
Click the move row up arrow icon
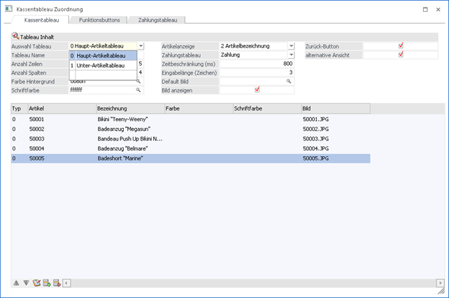click(x=16, y=283)
